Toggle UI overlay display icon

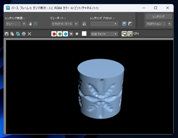(124, 34)
